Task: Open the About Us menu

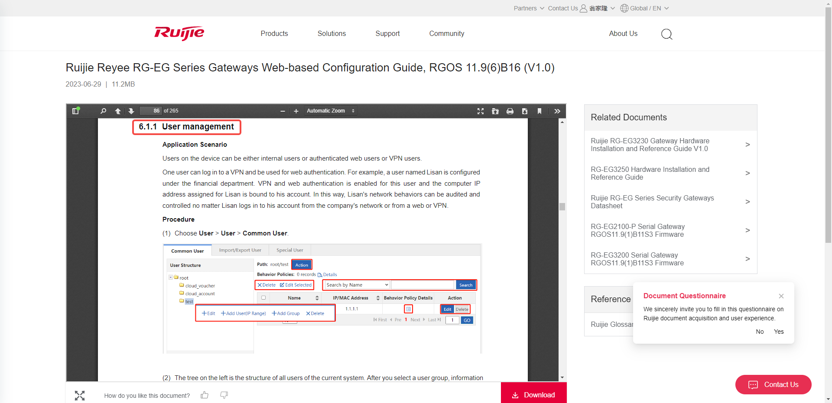Action: [623, 33]
